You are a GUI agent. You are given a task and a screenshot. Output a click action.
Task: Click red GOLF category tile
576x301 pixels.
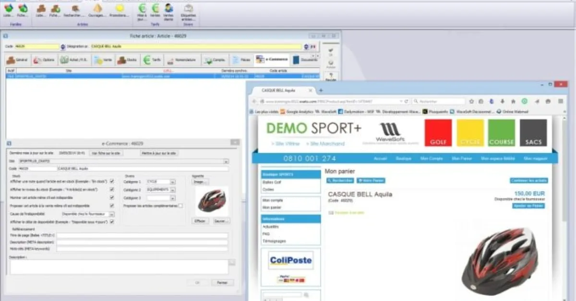point(438,133)
